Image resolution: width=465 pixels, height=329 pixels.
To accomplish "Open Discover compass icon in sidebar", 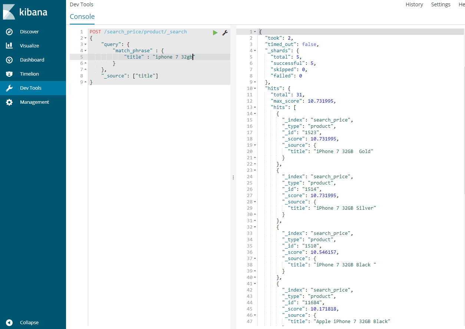I will (9, 31).
